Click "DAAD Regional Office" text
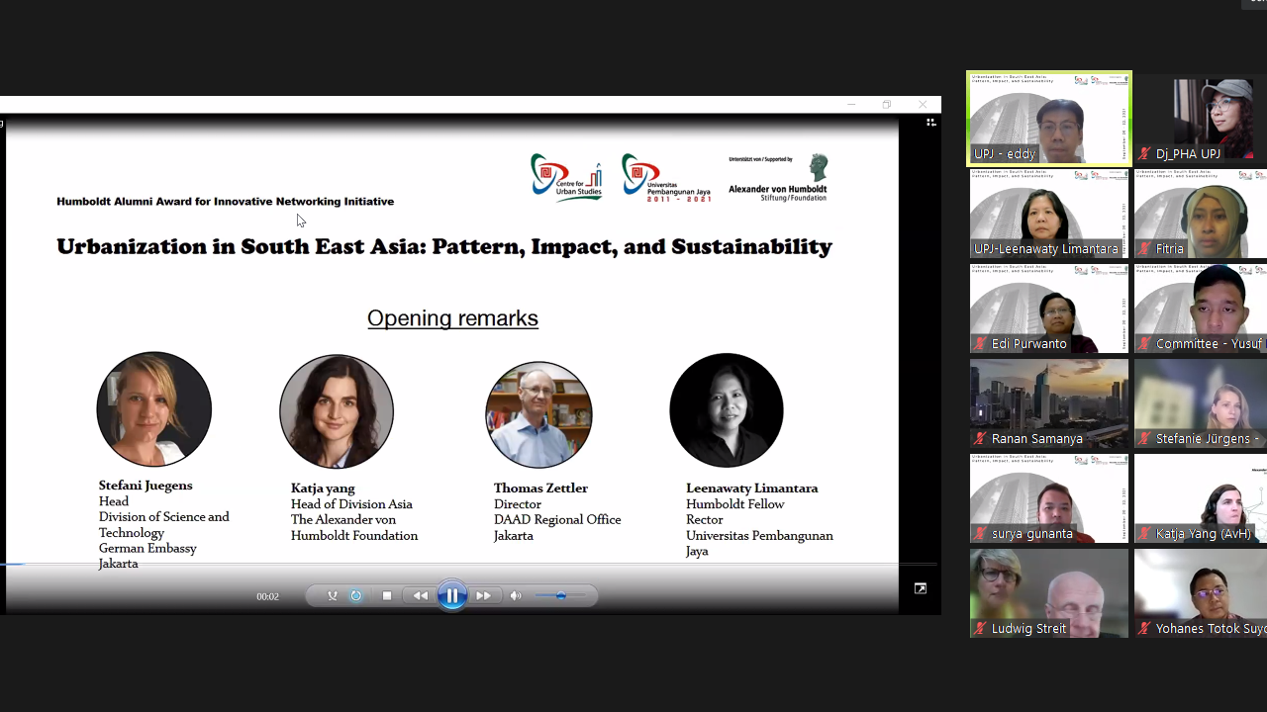Screen dimensions: 1267x712 coord(557,520)
